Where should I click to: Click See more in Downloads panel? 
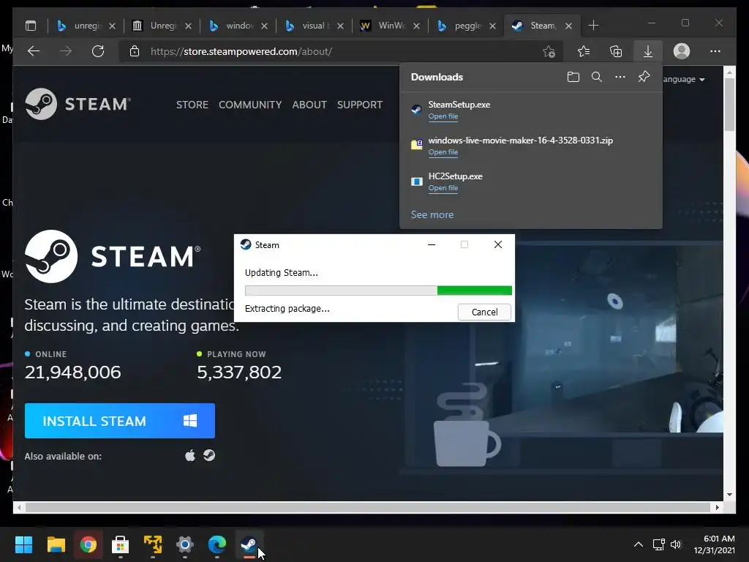tap(432, 214)
